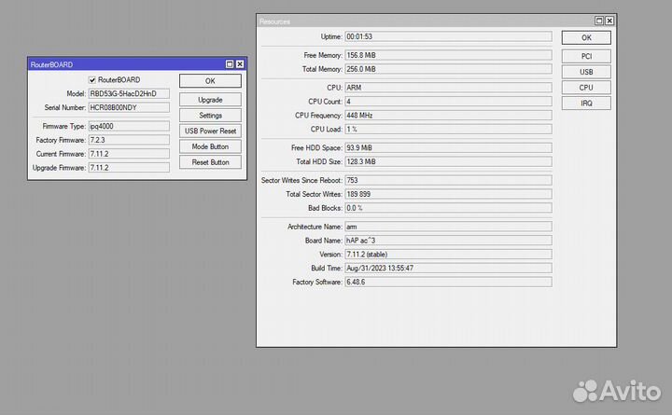Click OK in the RouterBOARD window
672x415 pixels.
[x=210, y=81]
